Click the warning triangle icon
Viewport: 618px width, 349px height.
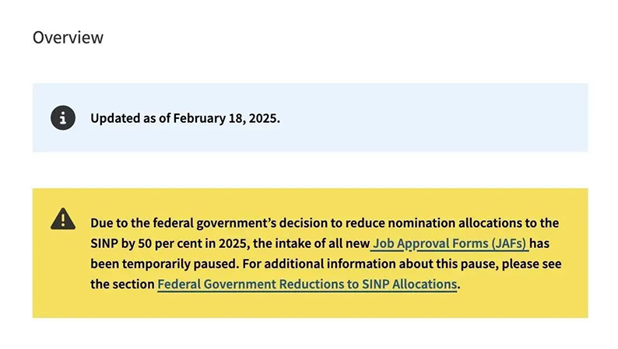[x=63, y=218]
